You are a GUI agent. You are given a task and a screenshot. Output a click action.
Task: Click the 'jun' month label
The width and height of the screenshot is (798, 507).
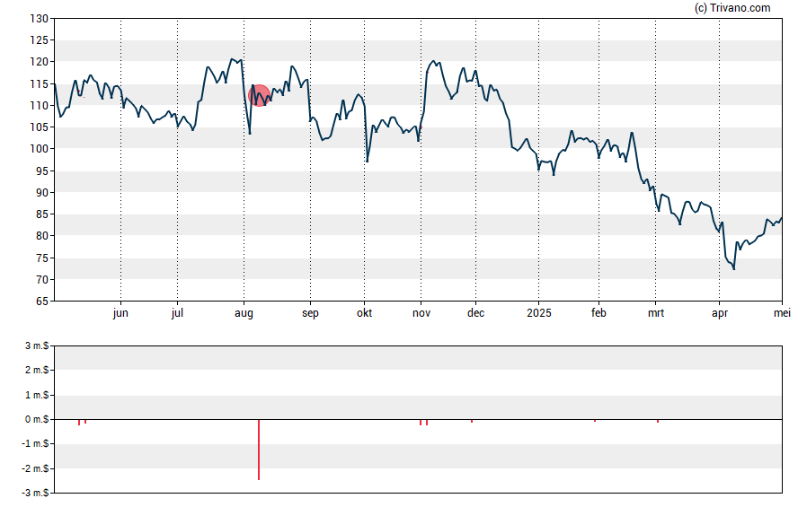120,313
